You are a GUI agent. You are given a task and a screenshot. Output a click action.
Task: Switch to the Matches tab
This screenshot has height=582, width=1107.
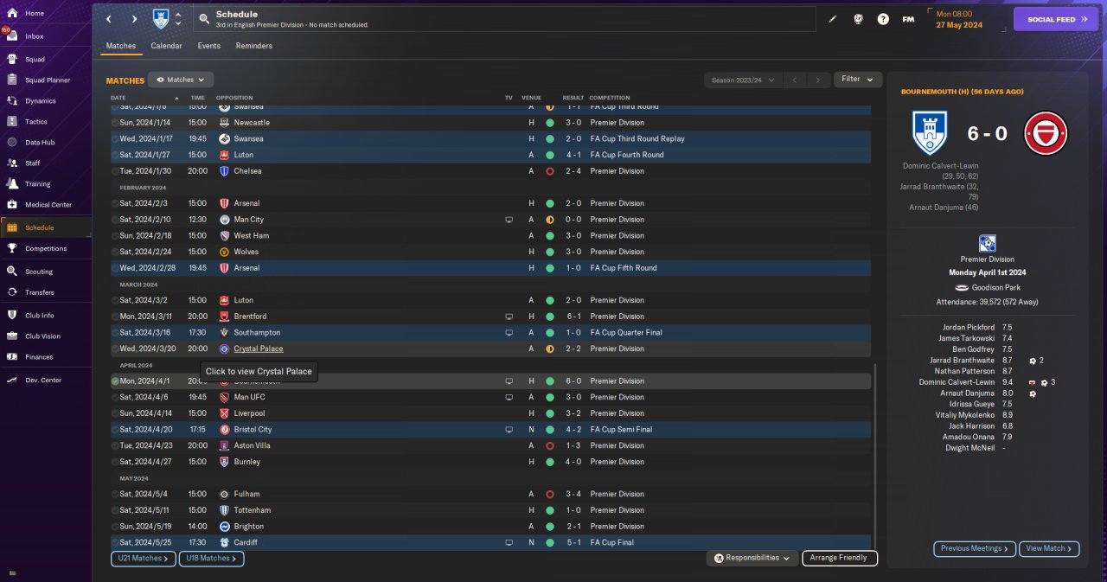(x=121, y=46)
